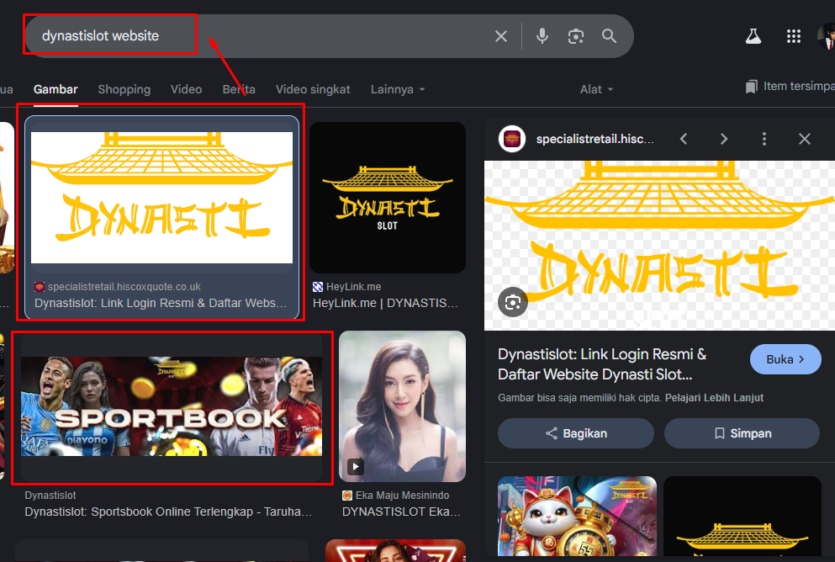Select the woman in black dress thumbnail
Image resolution: width=835 pixels, height=562 pixels.
pos(402,406)
